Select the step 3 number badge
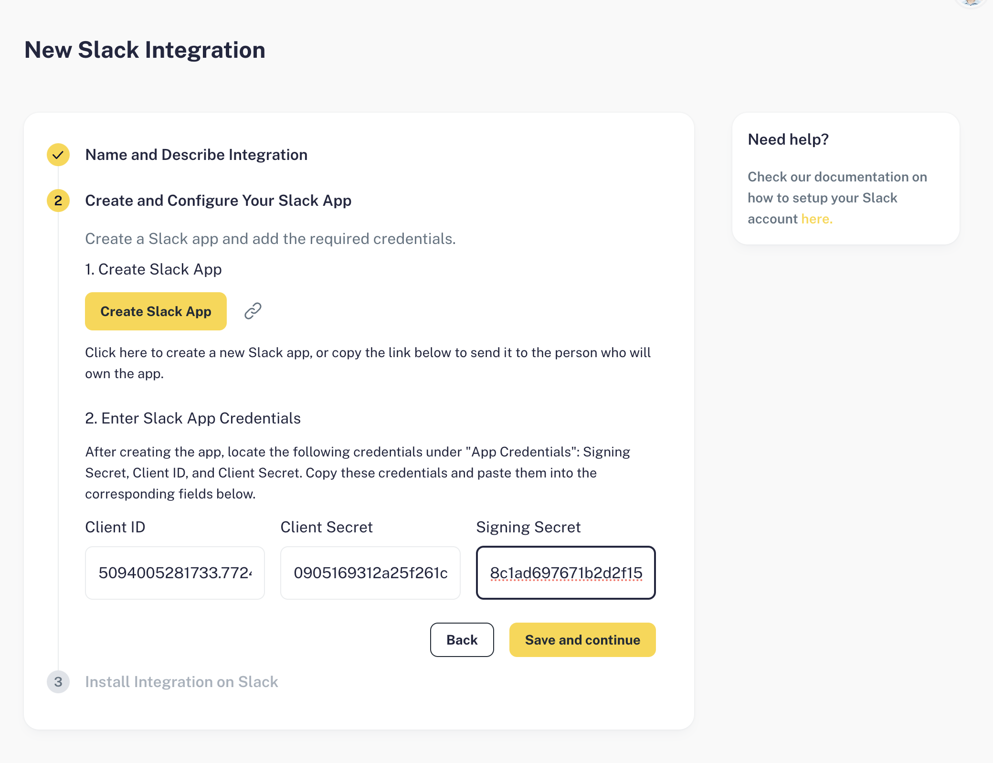This screenshot has width=993, height=763. 58,682
